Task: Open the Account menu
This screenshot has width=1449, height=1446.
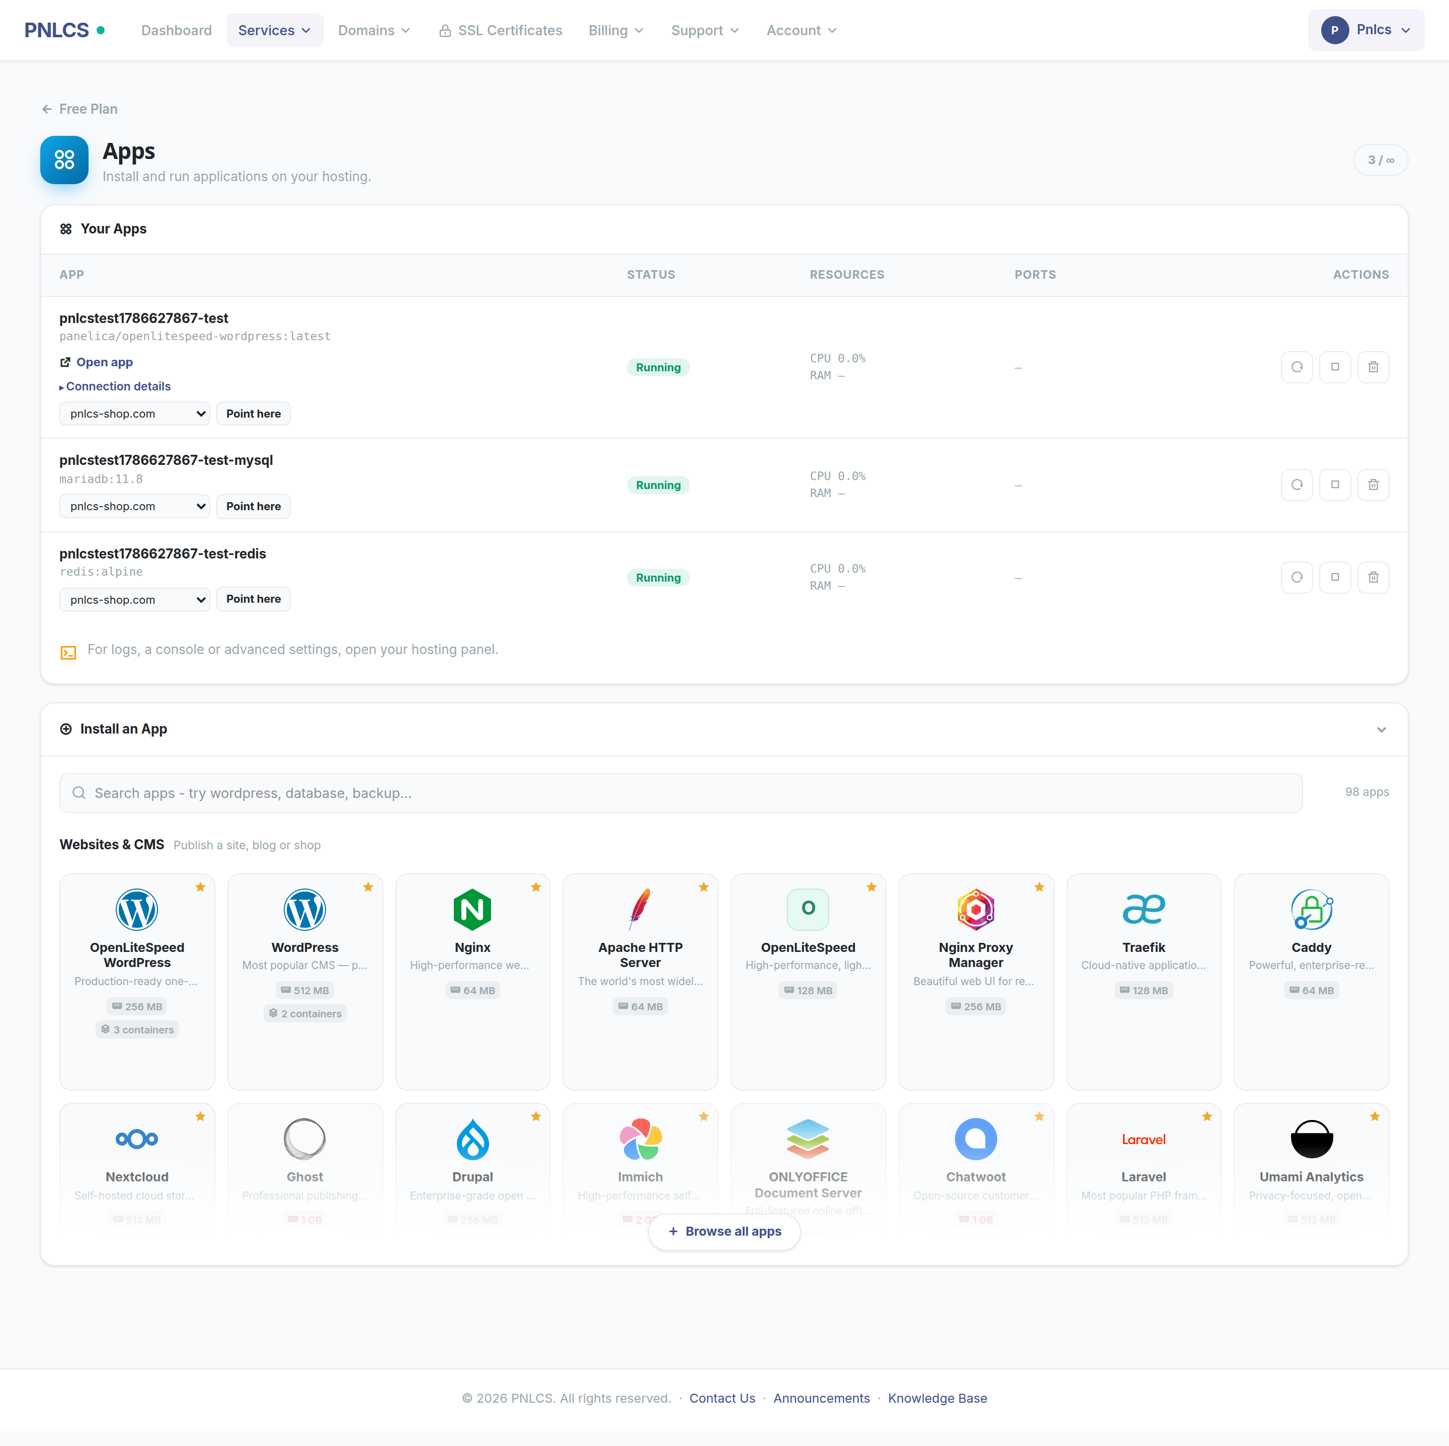Action: 801,30
